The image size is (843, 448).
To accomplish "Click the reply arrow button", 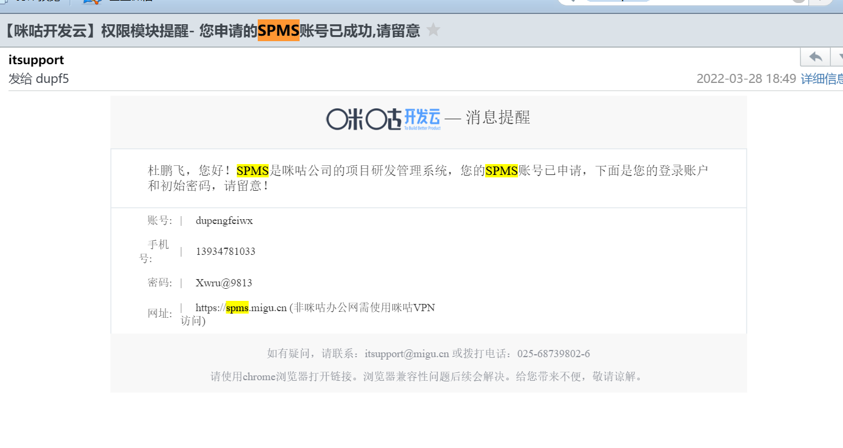I will [816, 57].
